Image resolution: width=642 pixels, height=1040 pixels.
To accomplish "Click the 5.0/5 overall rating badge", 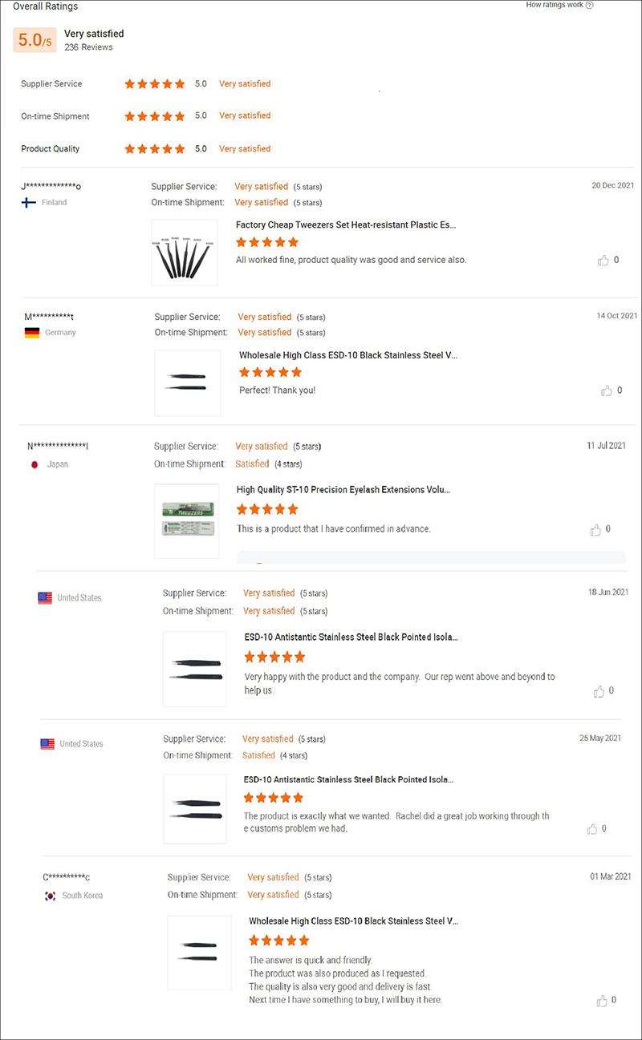I will coord(35,40).
